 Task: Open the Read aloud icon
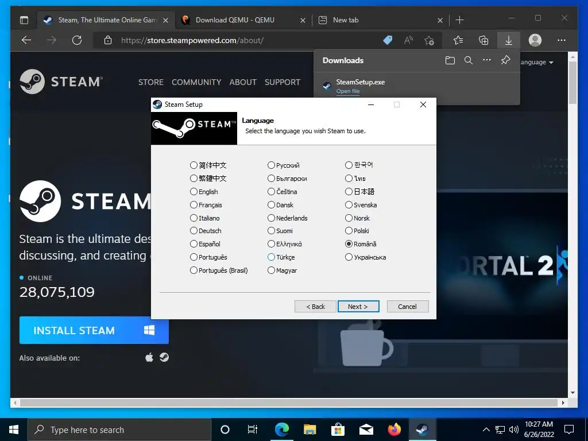[408, 40]
